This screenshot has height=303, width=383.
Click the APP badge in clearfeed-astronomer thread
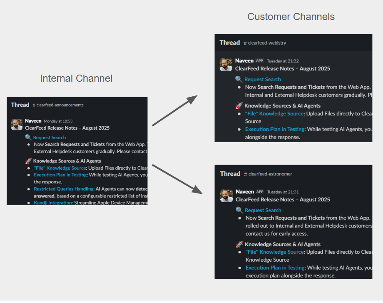[x=260, y=192]
